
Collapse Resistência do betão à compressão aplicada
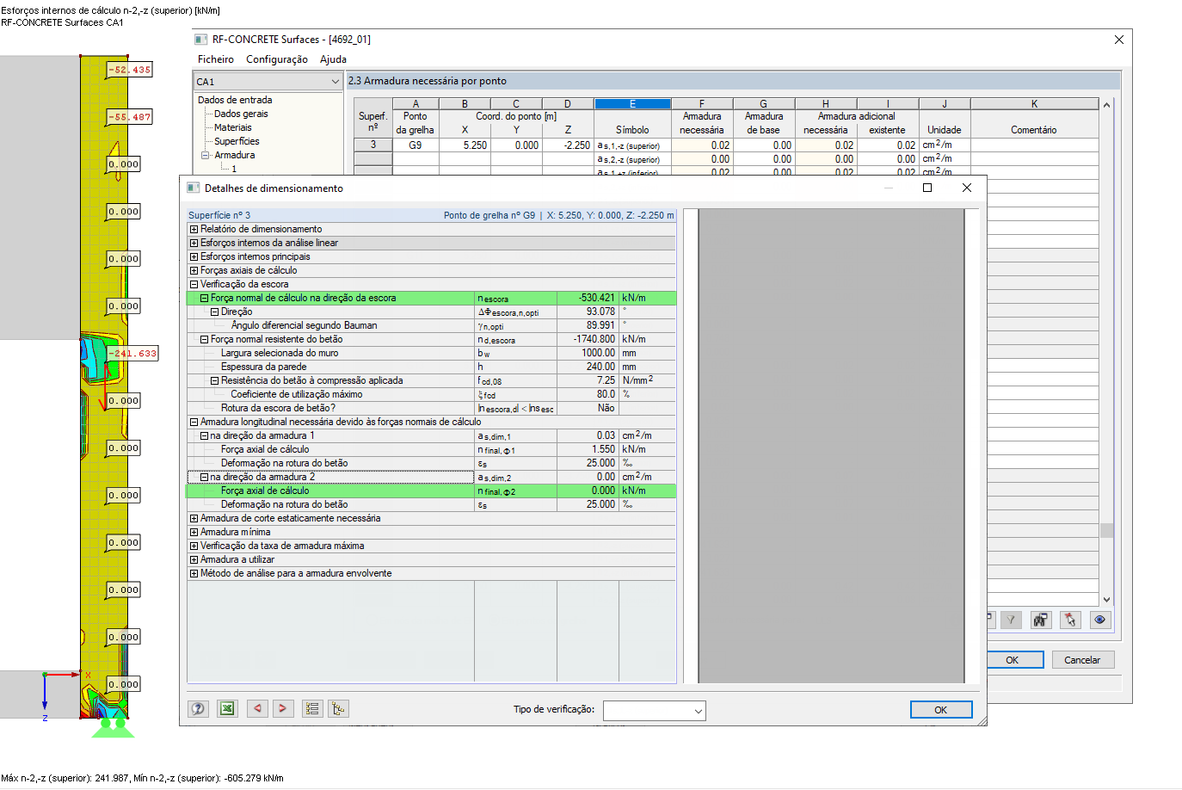(214, 381)
